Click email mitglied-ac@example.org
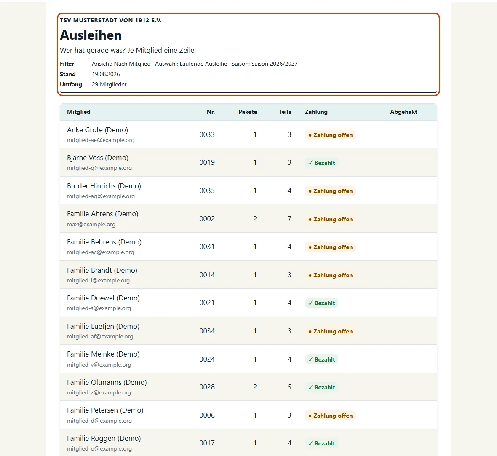Image resolution: width=497 pixels, height=456 pixels. 101,252
